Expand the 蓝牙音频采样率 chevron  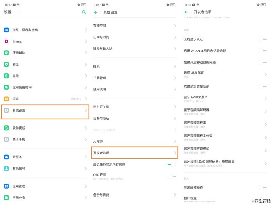(x=266, y=124)
